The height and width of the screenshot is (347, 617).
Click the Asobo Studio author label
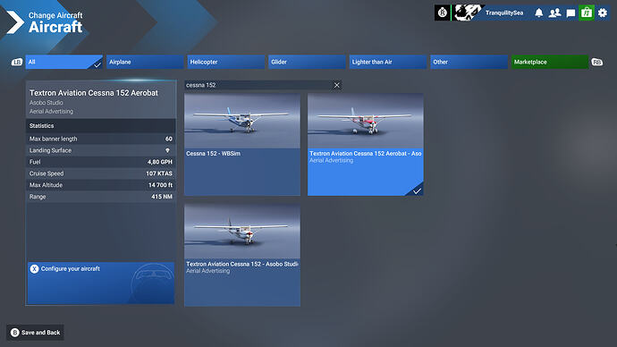pos(46,103)
